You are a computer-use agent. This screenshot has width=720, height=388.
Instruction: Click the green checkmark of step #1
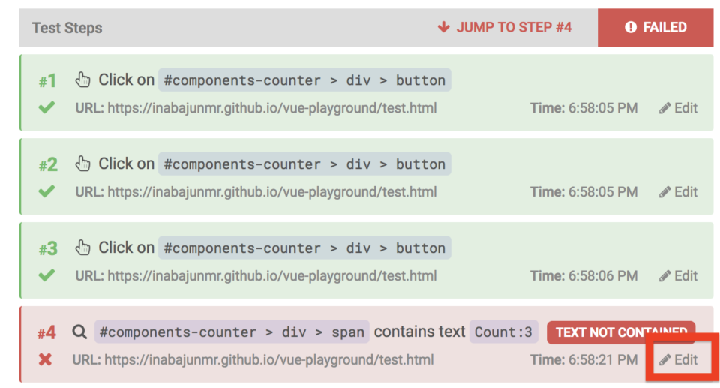tap(46, 107)
